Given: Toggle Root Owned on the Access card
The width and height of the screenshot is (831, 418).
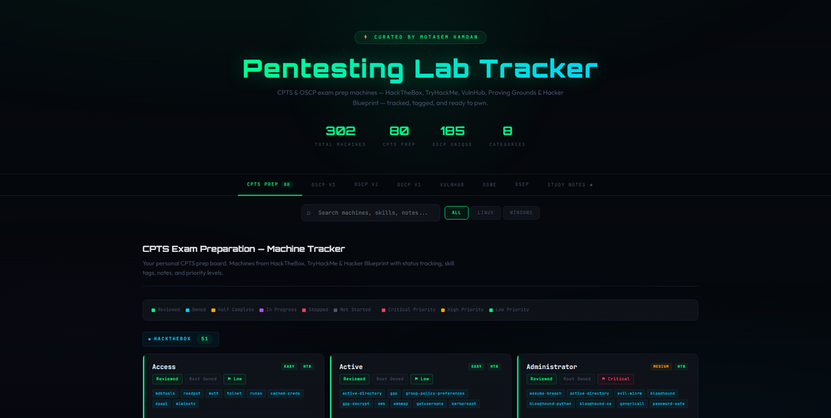Looking at the screenshot, I should coord(203,379).
